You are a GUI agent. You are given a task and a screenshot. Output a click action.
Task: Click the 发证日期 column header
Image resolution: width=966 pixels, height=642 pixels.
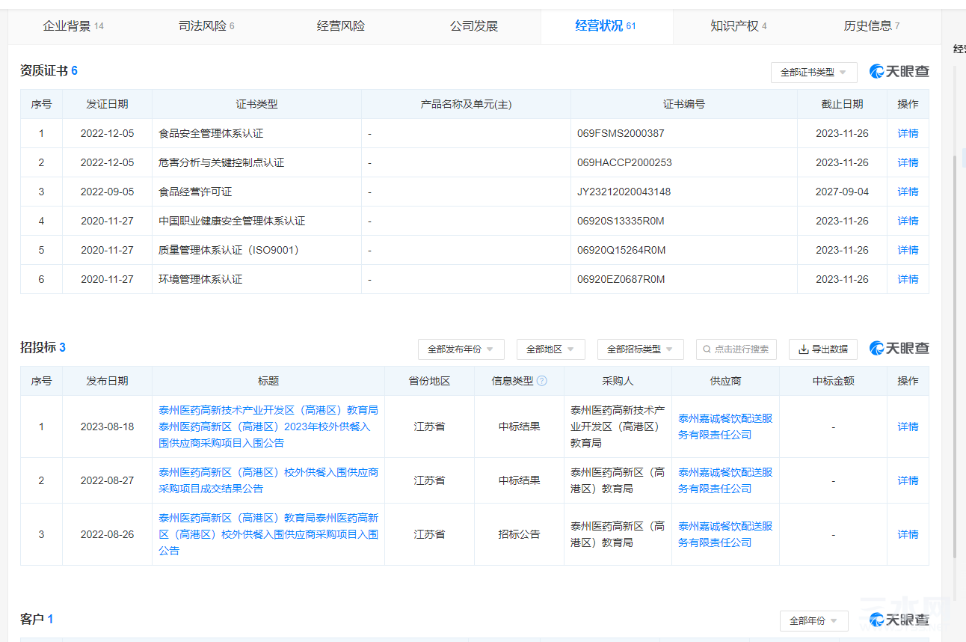click(x=107, y=104)
